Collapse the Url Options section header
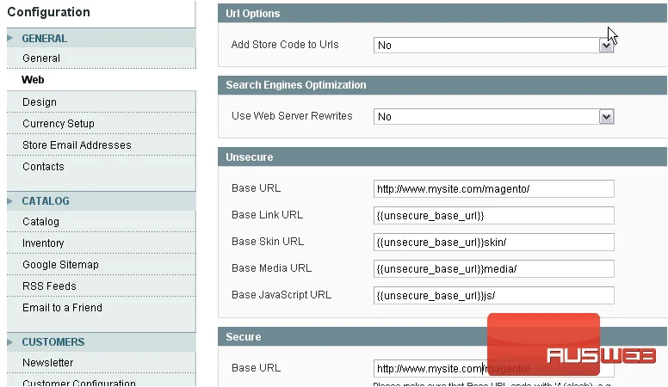This screenshot has height=387, width=668. [442, 13]
